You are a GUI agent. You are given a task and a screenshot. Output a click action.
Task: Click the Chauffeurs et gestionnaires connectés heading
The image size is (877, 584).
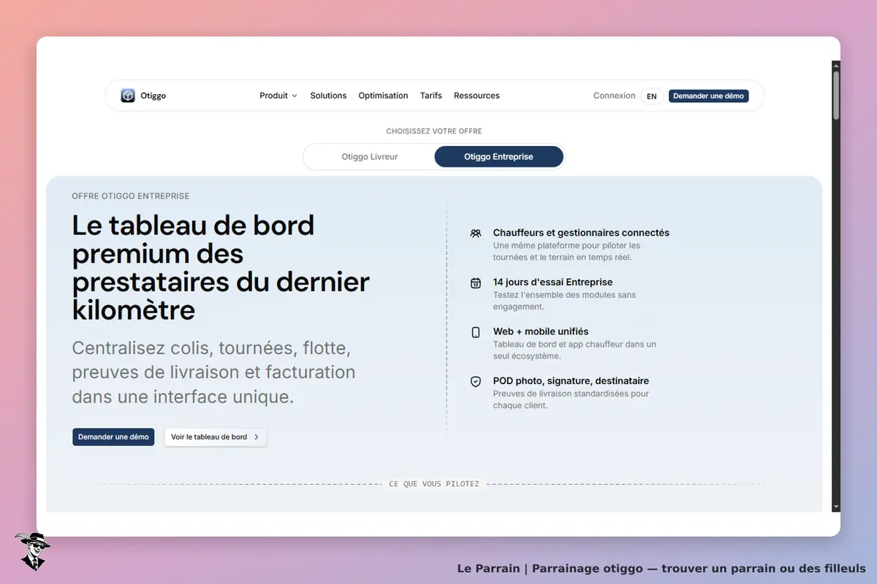pyautogui.click(x=581, y=233)
